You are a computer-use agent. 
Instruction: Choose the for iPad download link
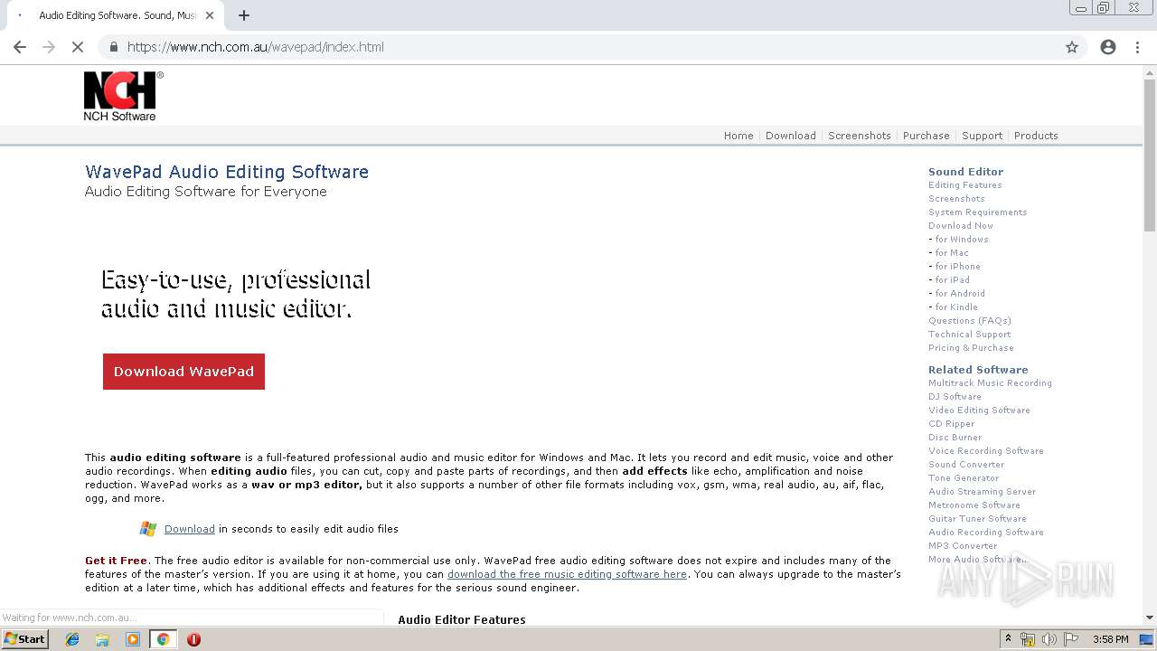click(953, 280)
